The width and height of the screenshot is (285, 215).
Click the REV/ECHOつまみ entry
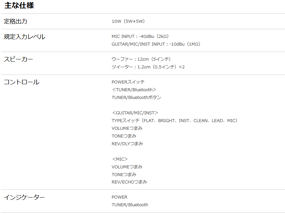click(129, 182)
